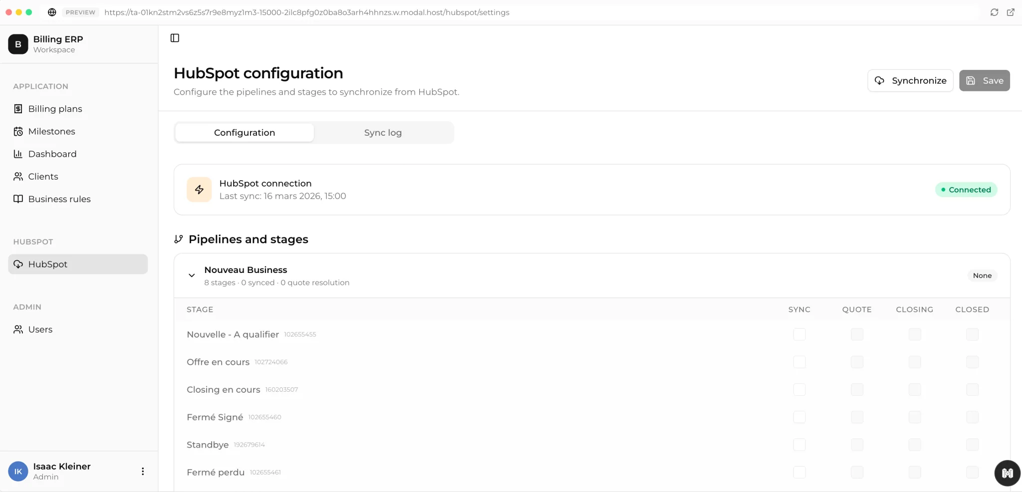Click the Billing ERP workspace logo
This screenshot has height=492, width=1022.
click(18, 44)
